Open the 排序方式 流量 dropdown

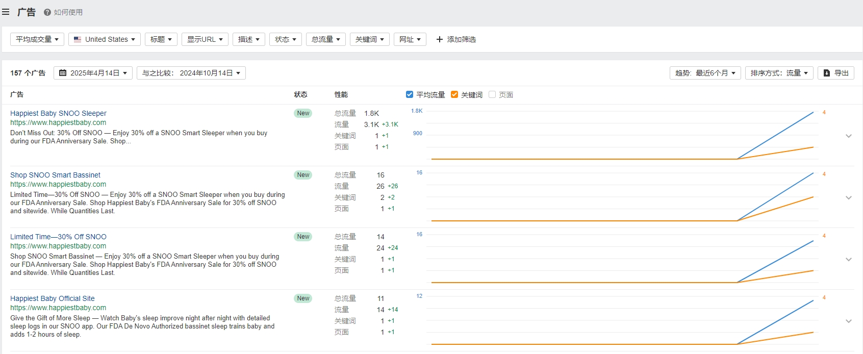(779, 73)
